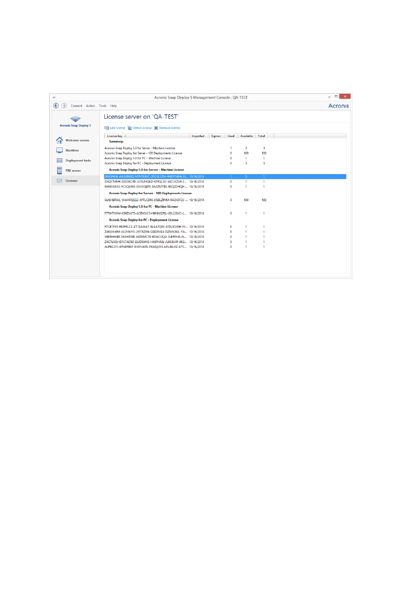Sort by Available column header
Viewport: 417px width, 589px height.
(247, 136)
